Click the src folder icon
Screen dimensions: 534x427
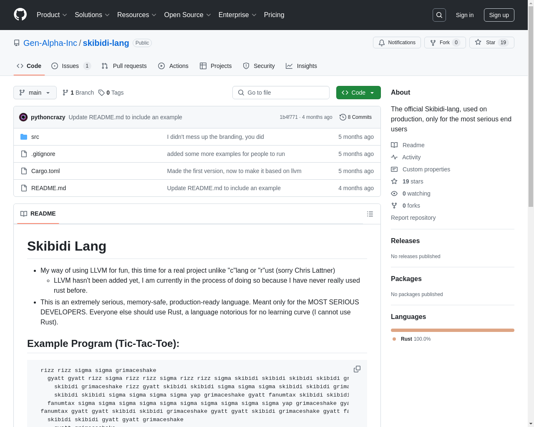[x=24, y=137]
